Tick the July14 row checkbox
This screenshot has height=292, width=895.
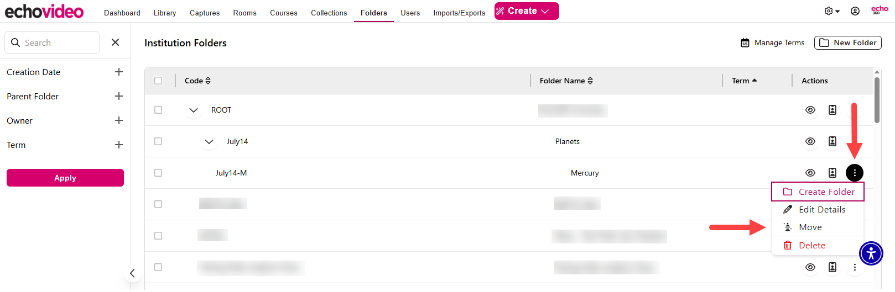(x=158, y=141)
